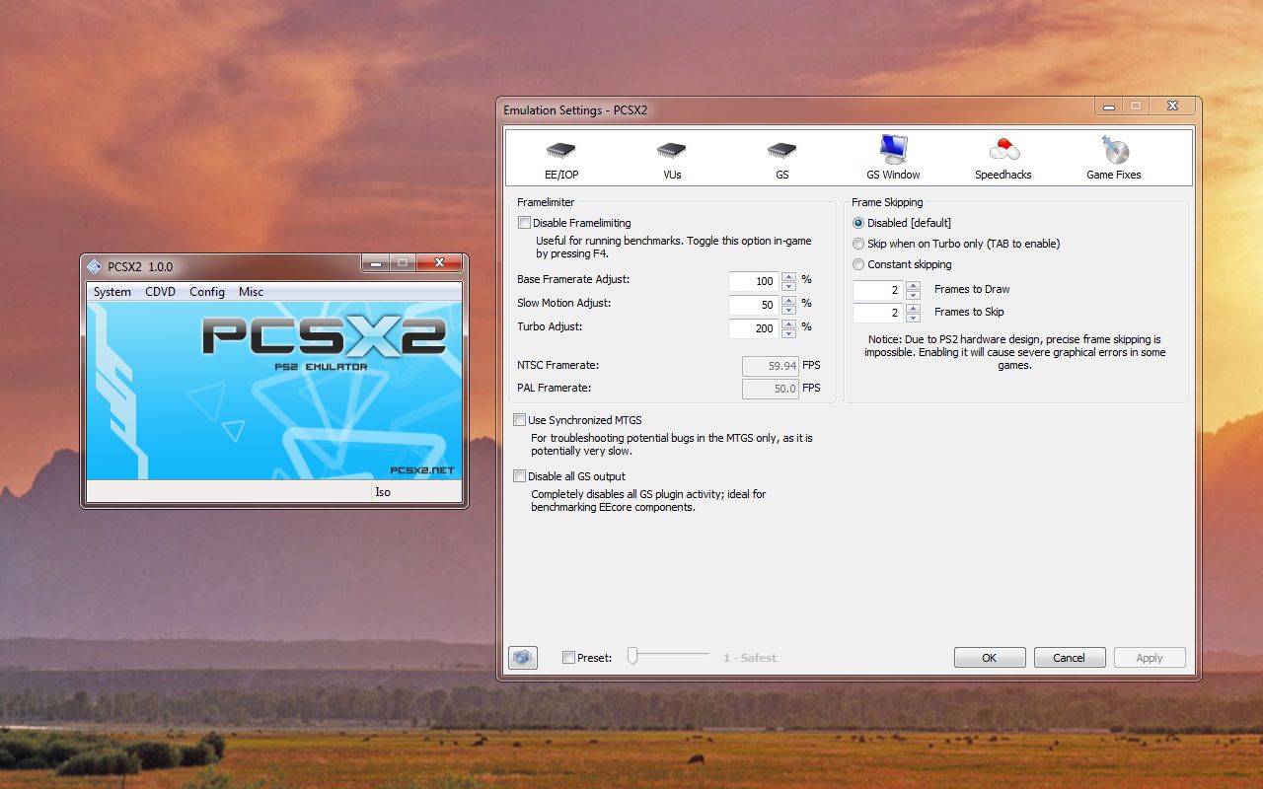Confirm settings with OK button

tap(990, 658)
